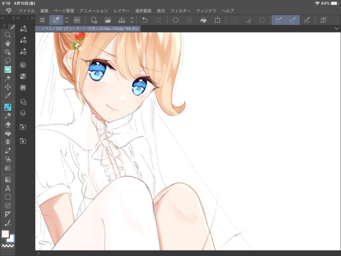Select the main drawing color swatch
The height and width of the screenshot is (256, 341).
(x=5, y=234)
